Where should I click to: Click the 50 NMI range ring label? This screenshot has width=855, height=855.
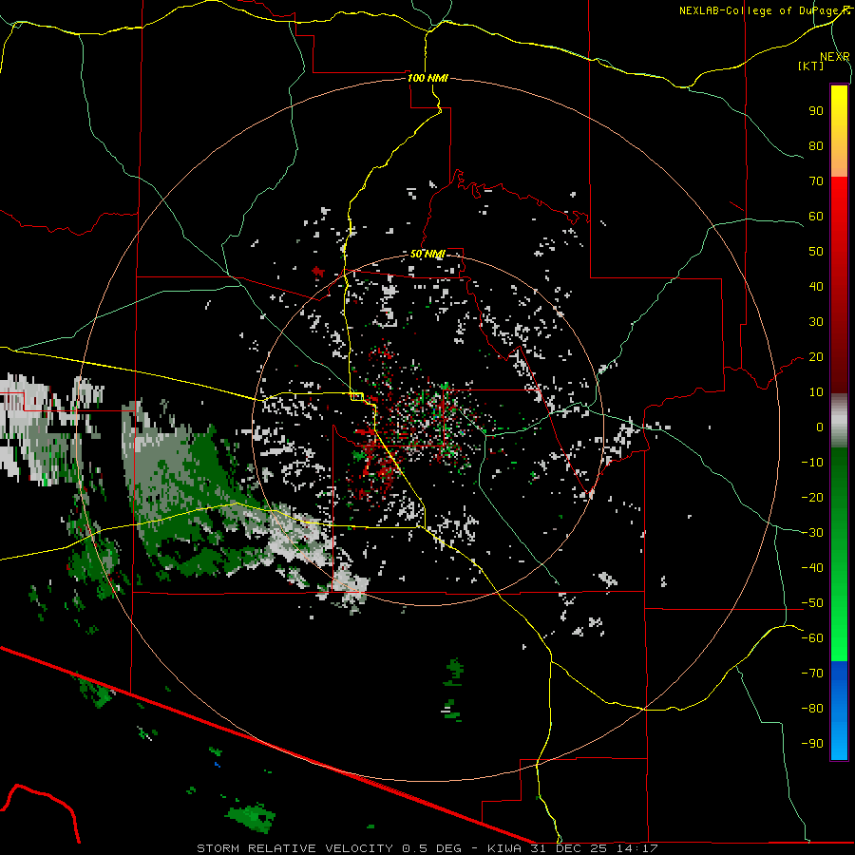pyautogui.click(x=427, y=254)
